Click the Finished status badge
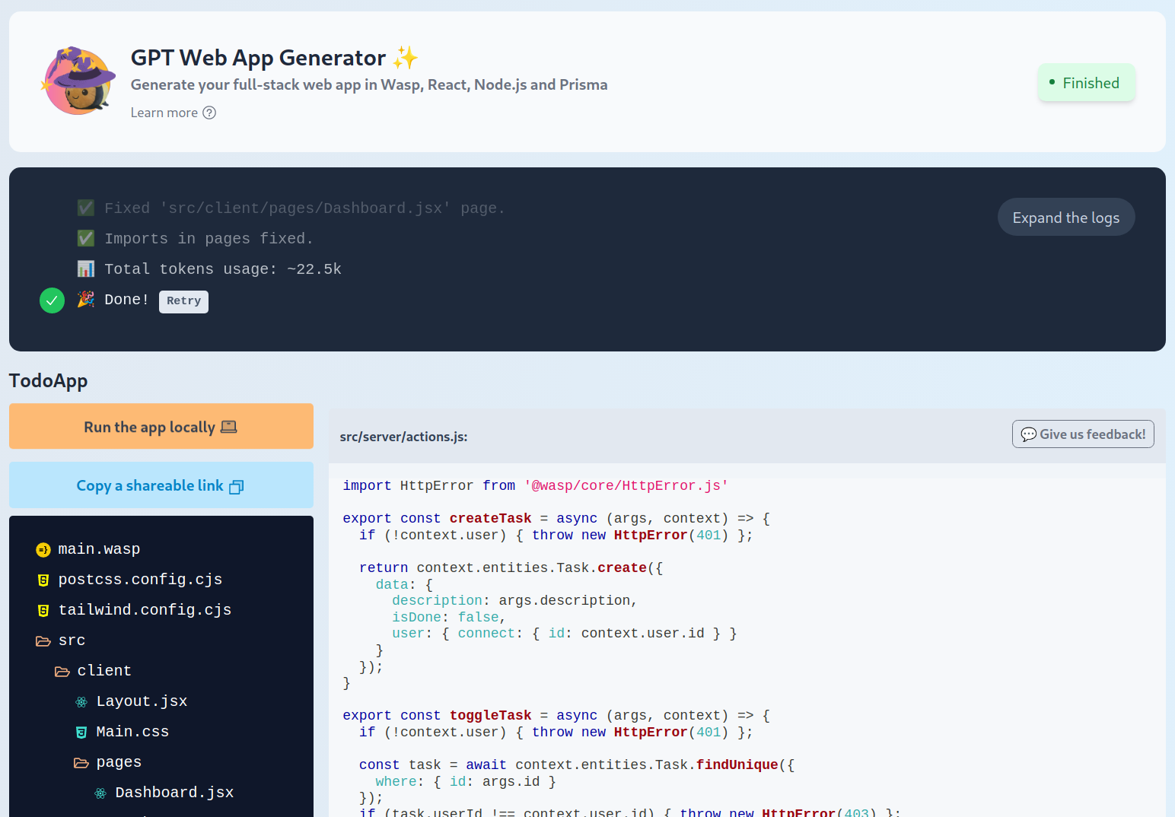The height and width of the screenshot is (817, 1175). (1086, 83)
